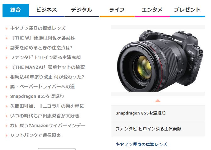Open the『THE W』優勝は阿佐ヶ谷姉妹 headline
This screenshot has width=211, height=150.
click(x=43, y=38)
